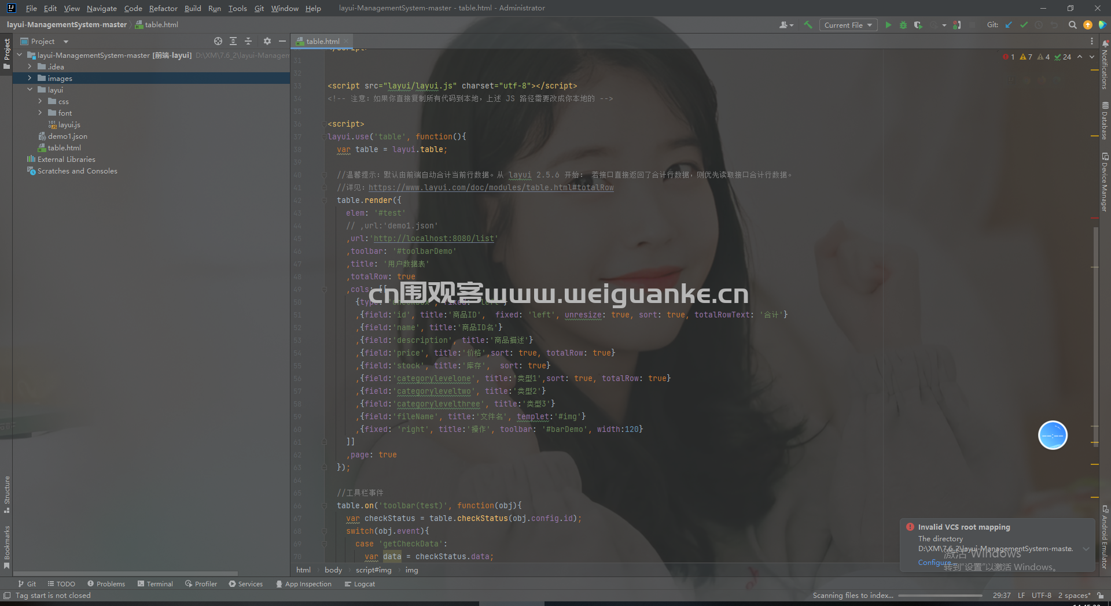1111x606 pixels.
Task: Commit changes with the Git checkmark icon
Action: 1024,25
